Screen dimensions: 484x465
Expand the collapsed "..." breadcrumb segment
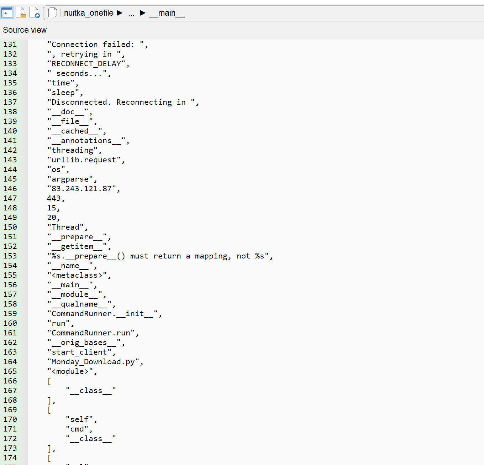[131, 13]
